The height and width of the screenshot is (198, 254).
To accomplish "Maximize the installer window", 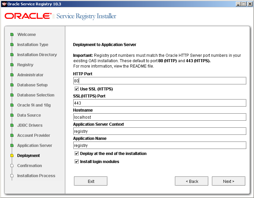I will pos(244,4).
